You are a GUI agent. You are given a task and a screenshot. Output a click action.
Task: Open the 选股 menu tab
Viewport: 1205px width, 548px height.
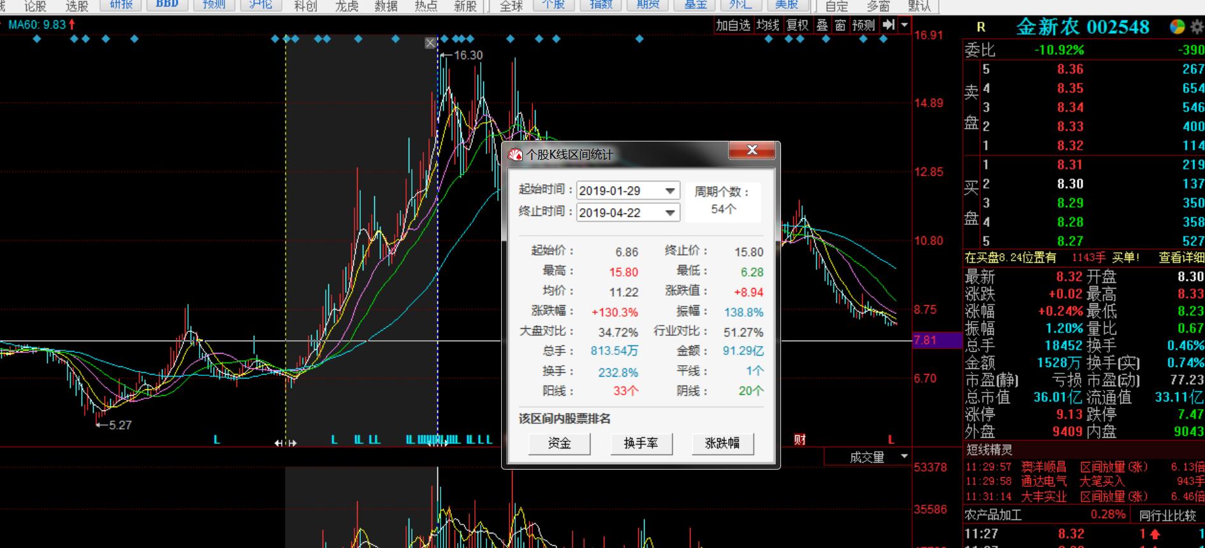77,6
